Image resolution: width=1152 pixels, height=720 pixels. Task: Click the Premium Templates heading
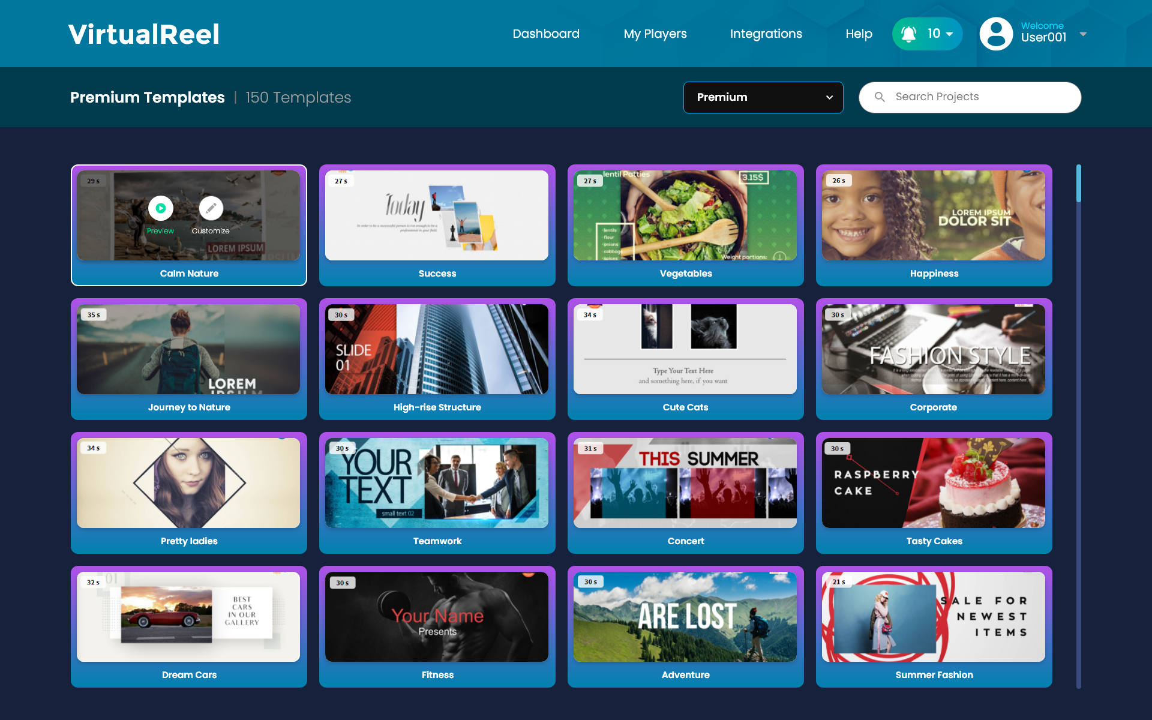pyautogui.click(x=148, y=97)
